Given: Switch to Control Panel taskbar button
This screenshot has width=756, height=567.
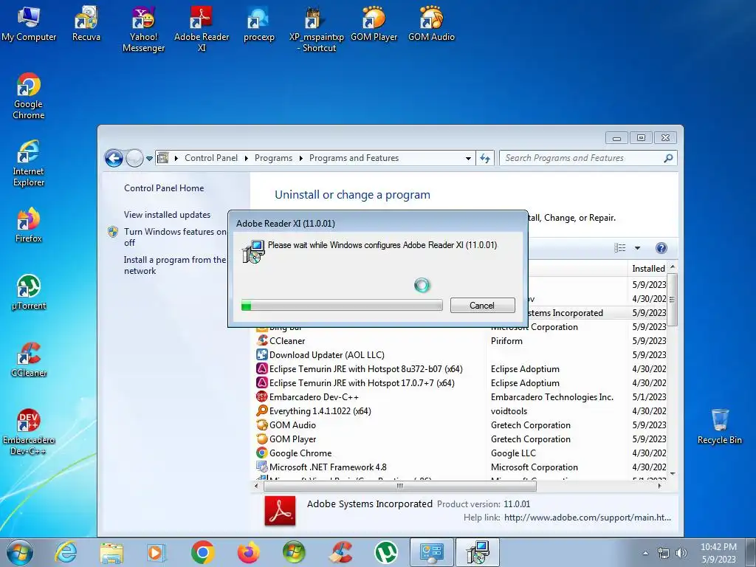Looking at the screenshot, I should click(x=431, y=552).
